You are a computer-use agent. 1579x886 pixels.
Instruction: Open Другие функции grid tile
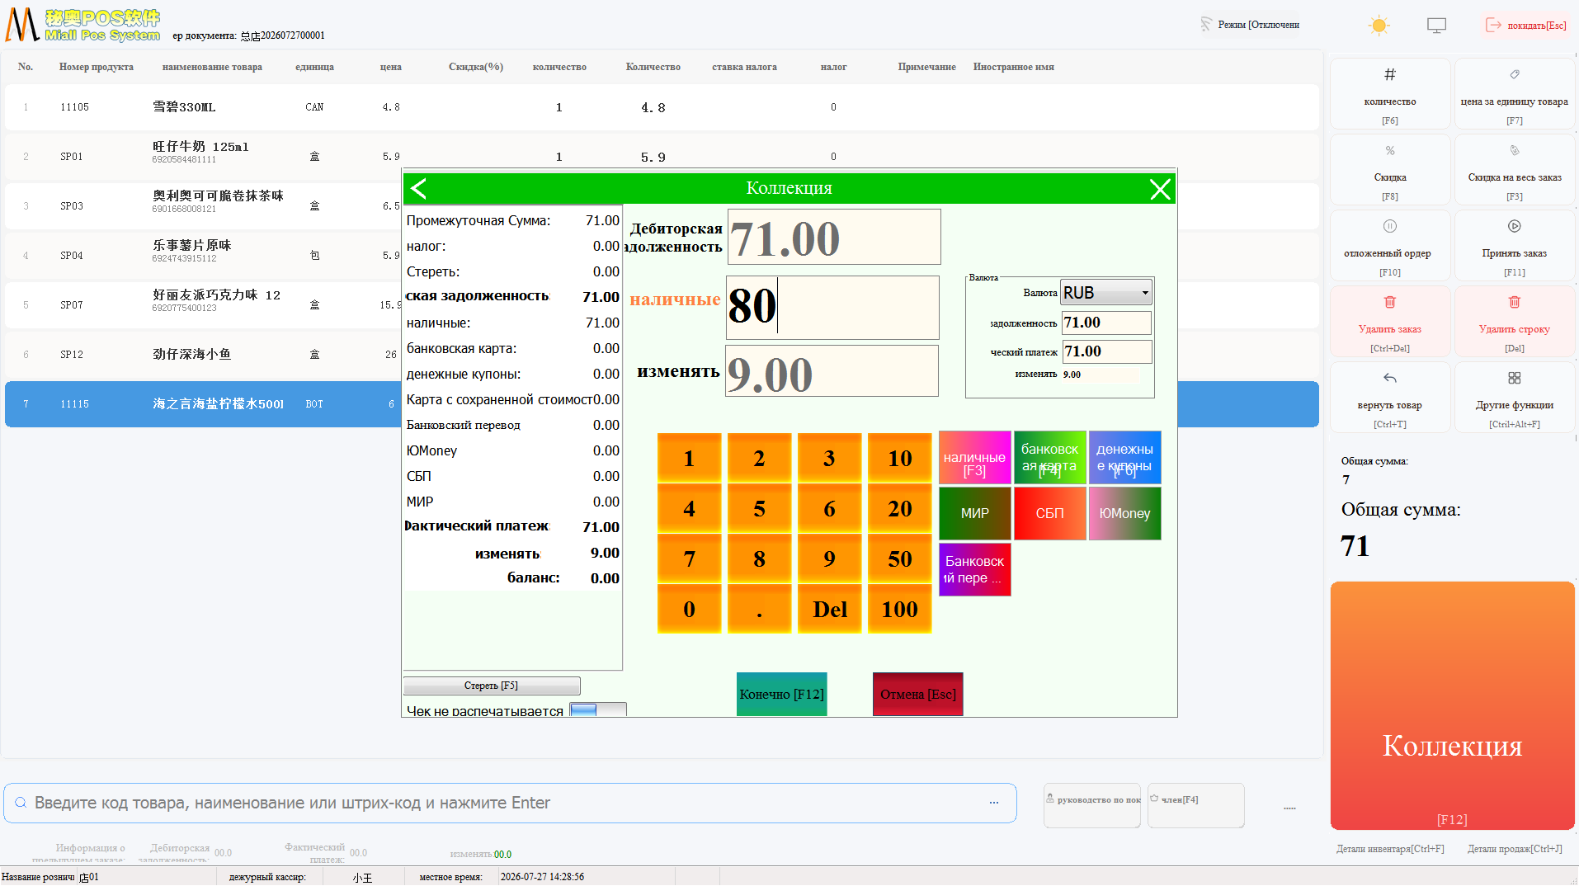(1515, 398)
